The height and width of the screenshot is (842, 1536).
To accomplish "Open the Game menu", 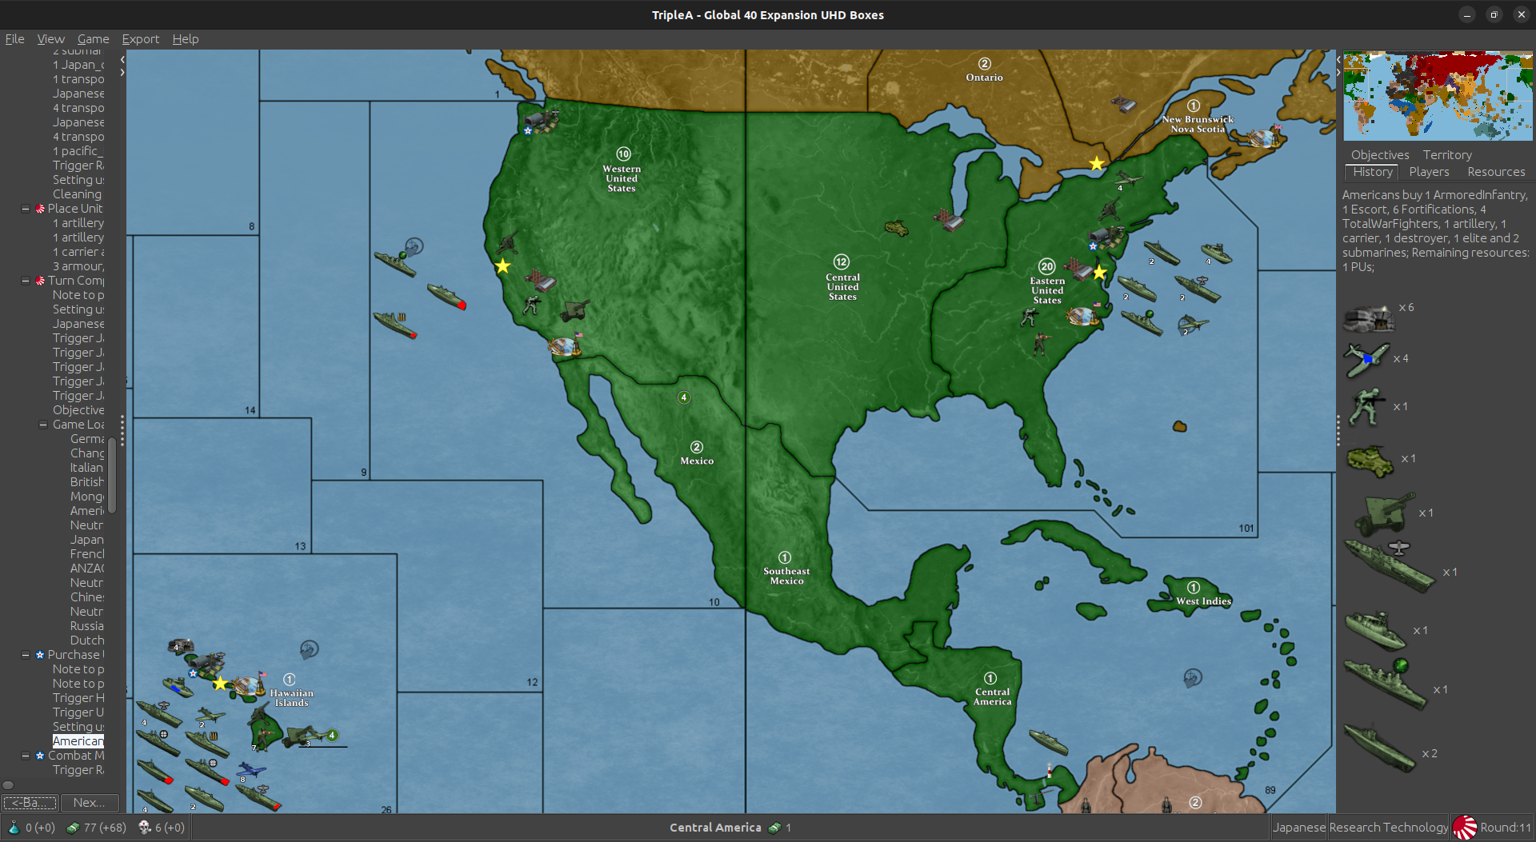I will 93,38.
